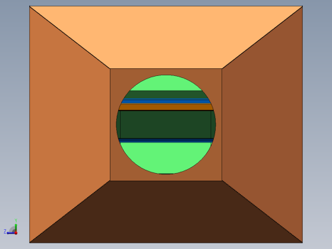Select the bright green surface below the dark band

click(166, 158)
